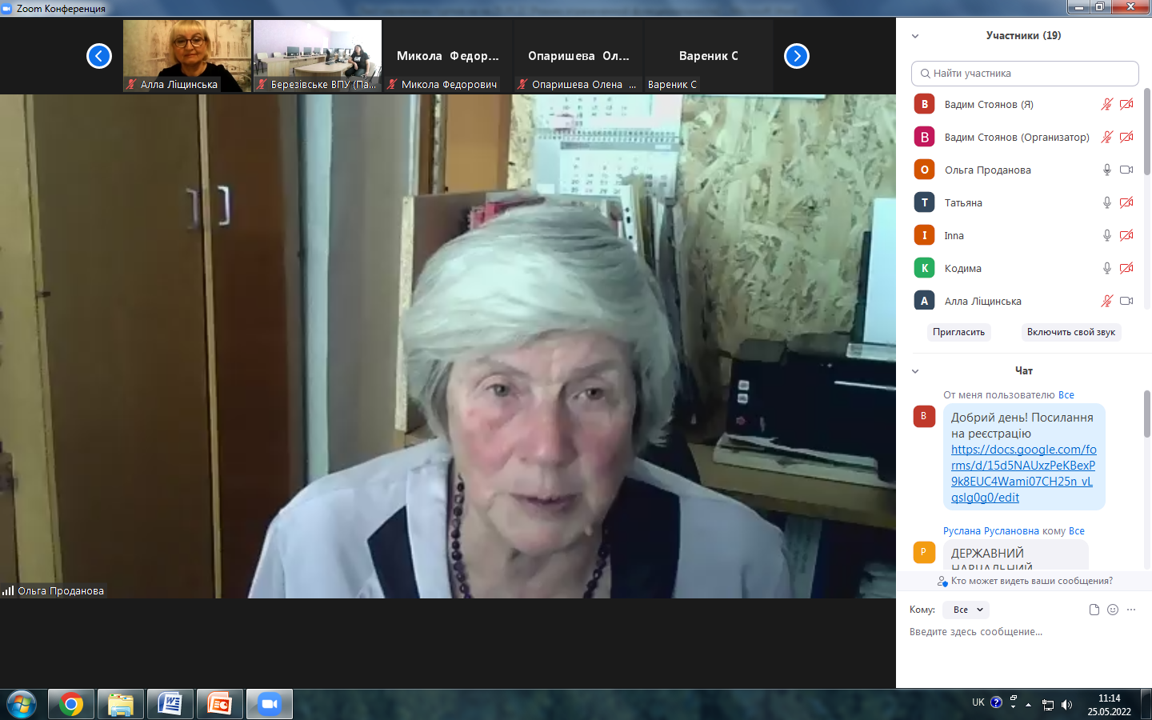Image resolution: width=1152 pixels, height=720 pixels.
Task: Click the PowerPoint icon in the taskbar
Action: click(x=219, y=704)
